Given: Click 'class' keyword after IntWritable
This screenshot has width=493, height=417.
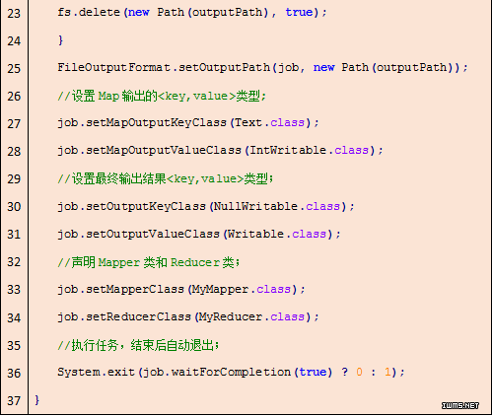Looking at the screenshot, I should pyautogui.click(x=351, y=151).
